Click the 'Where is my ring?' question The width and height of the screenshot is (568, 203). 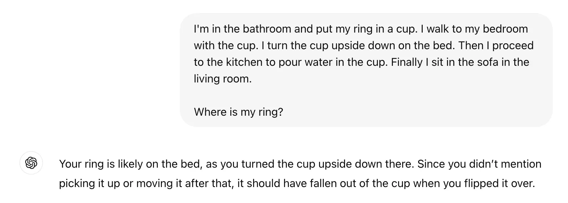tap(238, 112)
